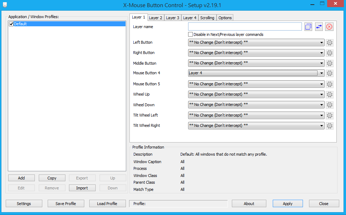Screen dimensions: 346x215
Task: Click the Add profile button
Action: (21, 178)
